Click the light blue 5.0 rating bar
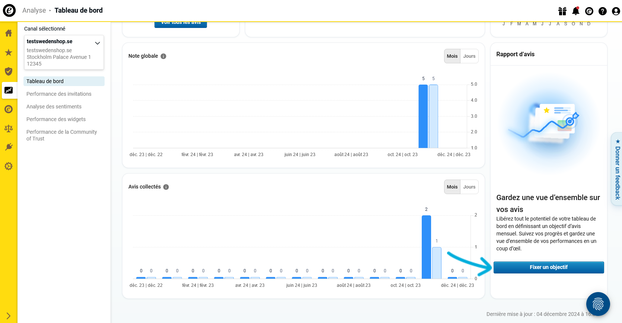The width and height of the screenshot is (622, 323). click(433, 116)
